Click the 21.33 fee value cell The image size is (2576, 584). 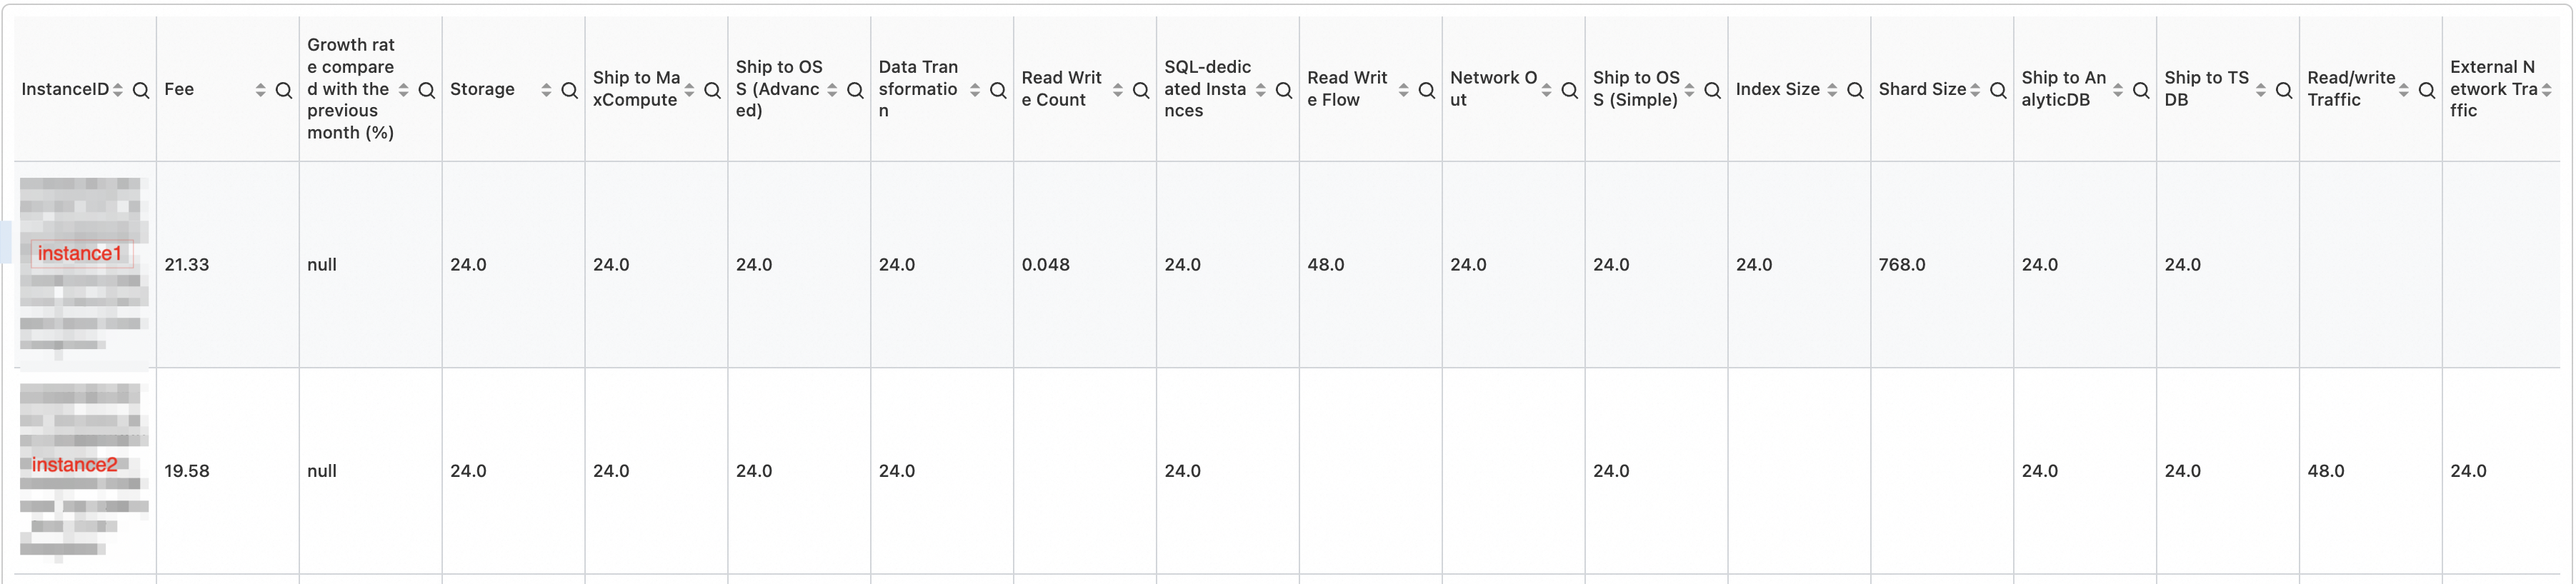pyautogui.click(x=187, y=265)
